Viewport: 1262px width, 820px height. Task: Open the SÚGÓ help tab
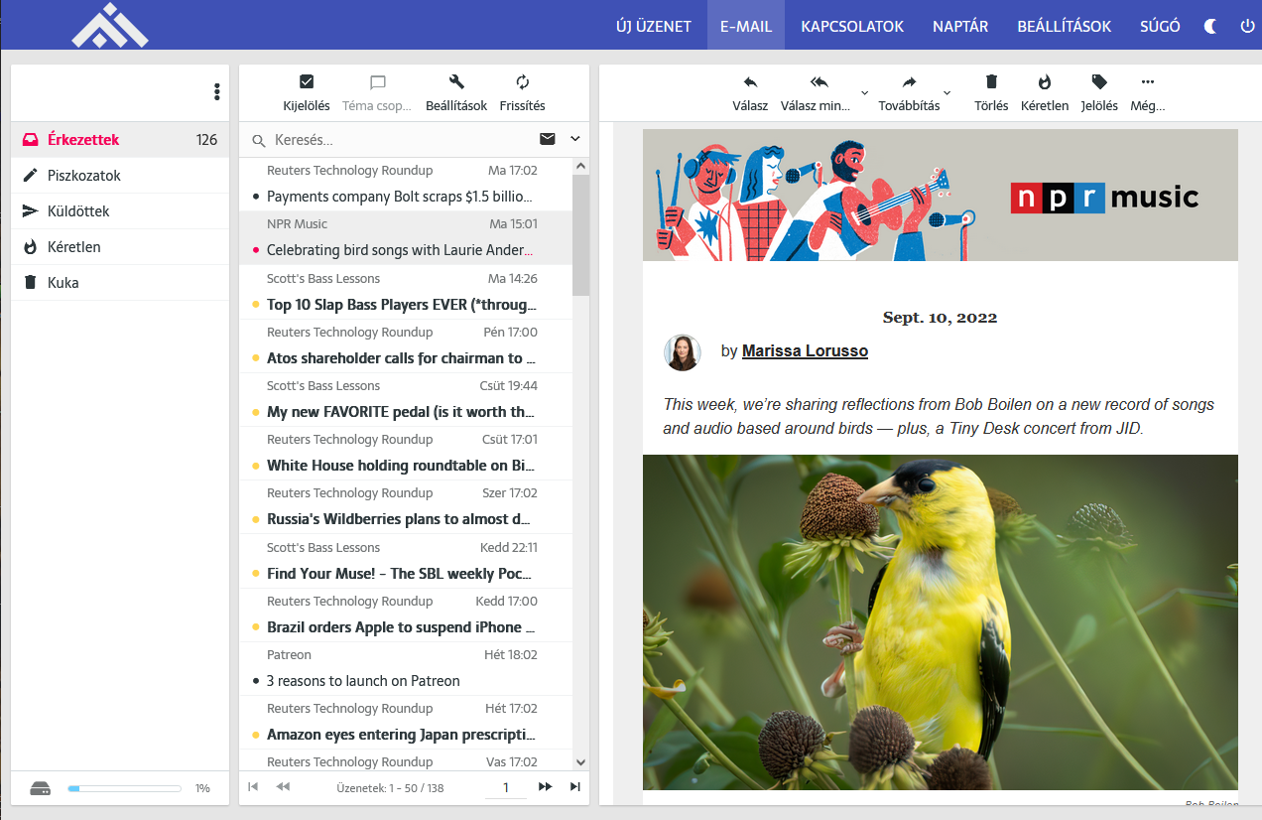tap(1161, 27)
